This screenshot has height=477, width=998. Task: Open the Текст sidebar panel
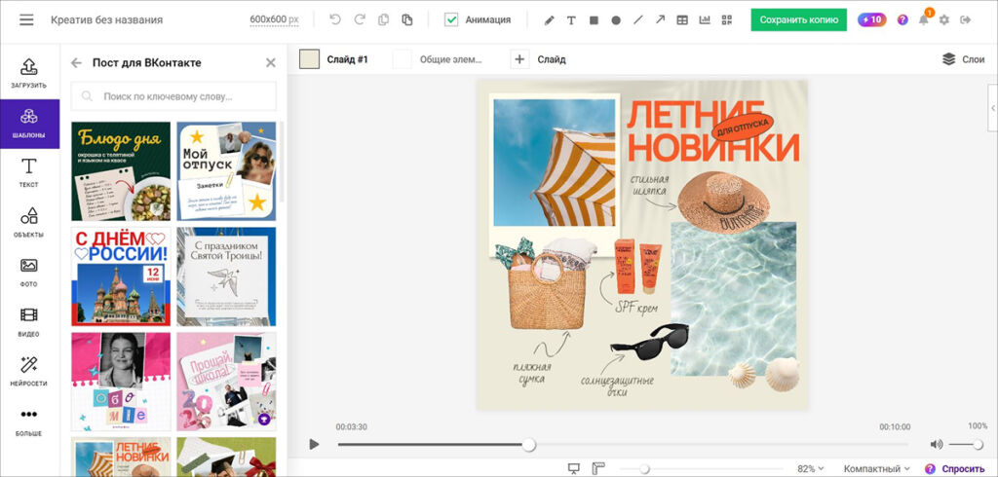point(29,173)
